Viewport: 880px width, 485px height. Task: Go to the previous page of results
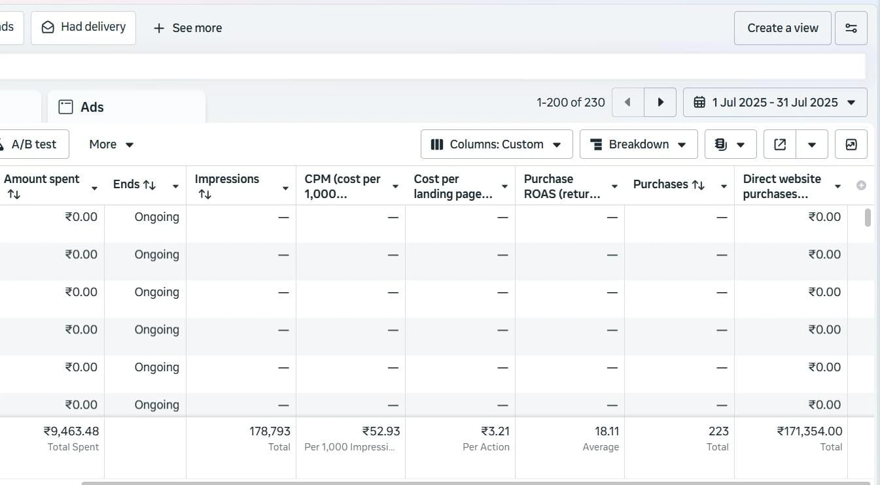coord(628,103)
